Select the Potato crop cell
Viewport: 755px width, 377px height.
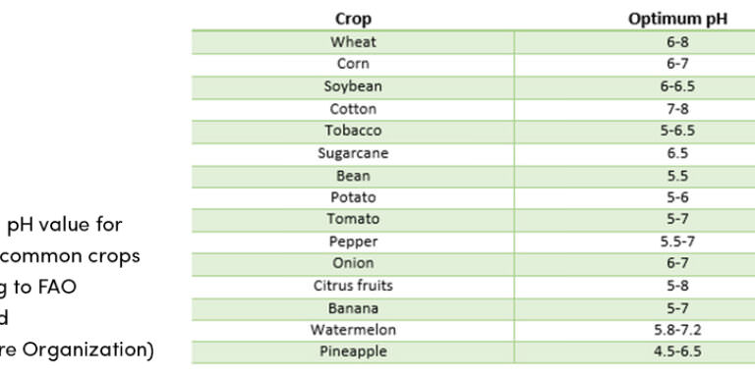pyautogui.click(x=353, y=197)
